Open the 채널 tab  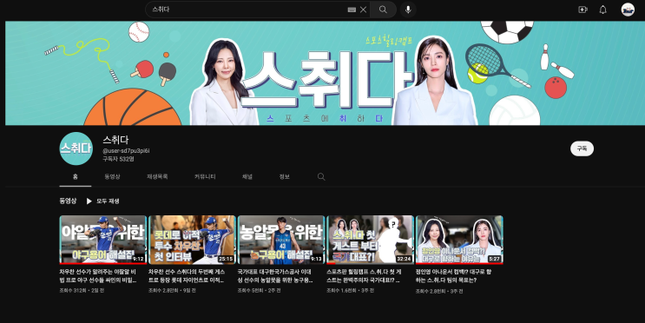(x=247, y=176)
